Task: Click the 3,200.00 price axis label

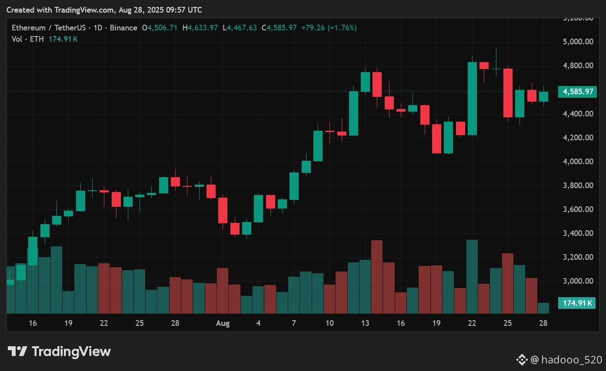Action: [x=578, y=257]
